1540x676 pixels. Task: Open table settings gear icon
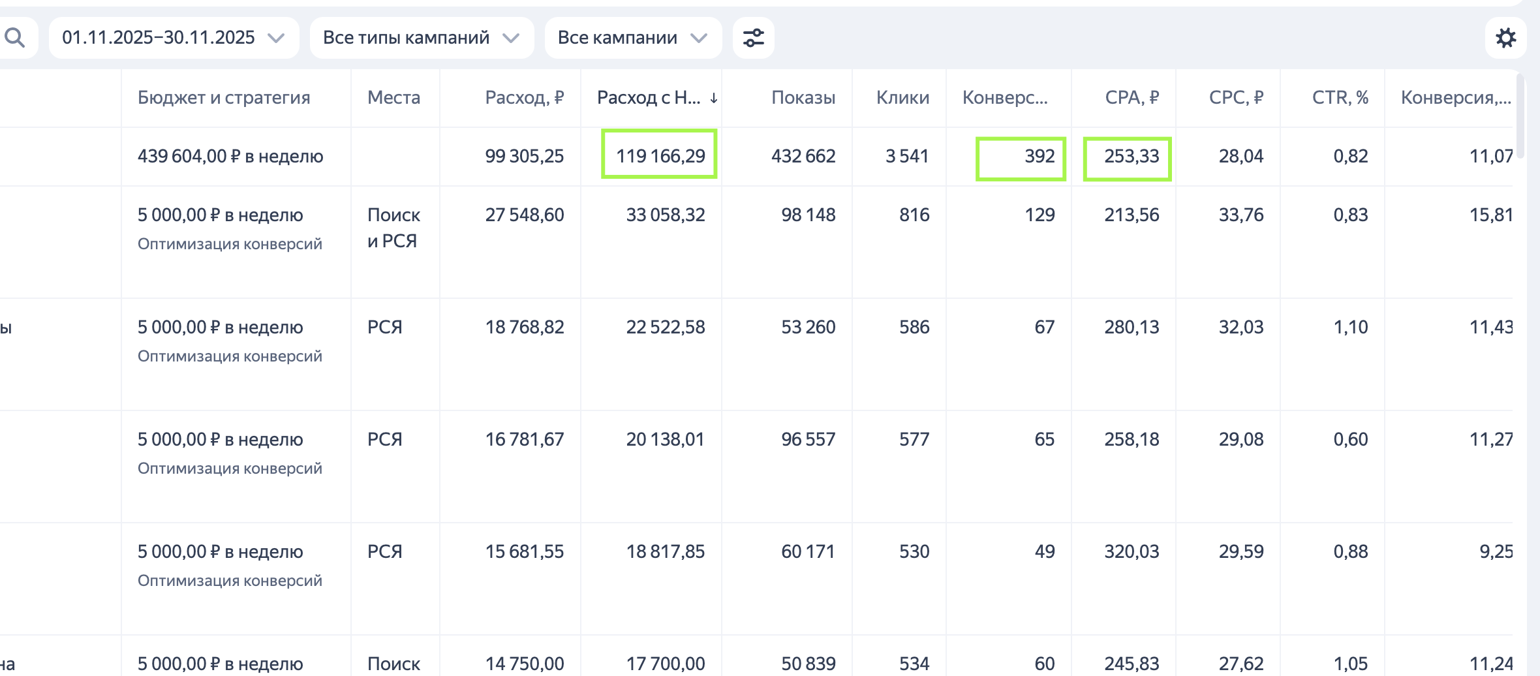tap(1505, 38)
